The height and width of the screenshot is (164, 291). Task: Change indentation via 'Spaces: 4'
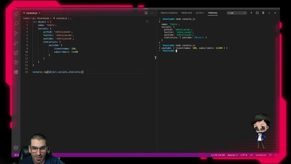pos(232,155)
